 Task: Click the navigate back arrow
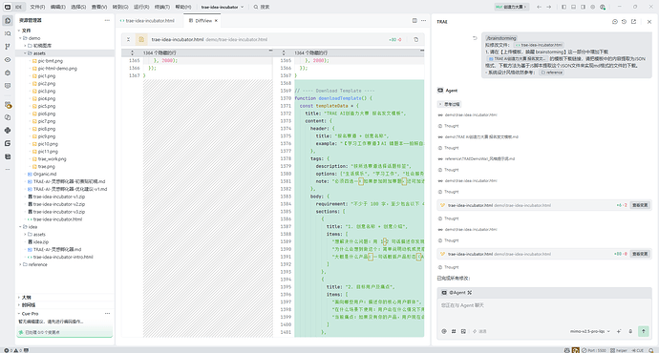(x=540, y=7)
